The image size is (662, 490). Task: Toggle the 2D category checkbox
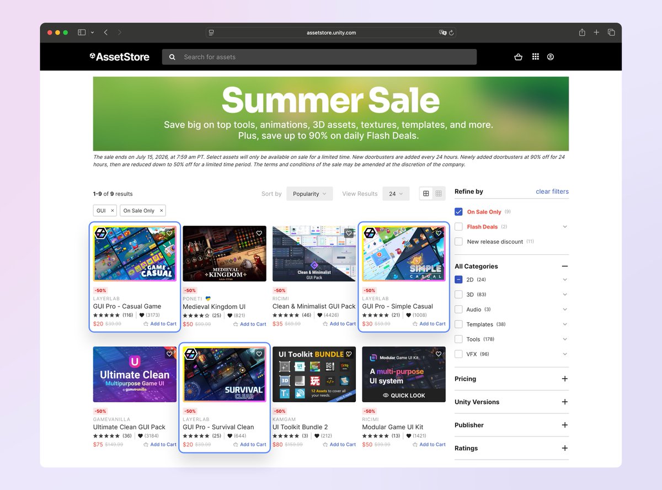[458, 280]
